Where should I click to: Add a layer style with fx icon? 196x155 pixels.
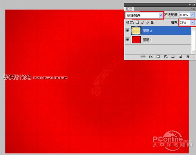151,57
